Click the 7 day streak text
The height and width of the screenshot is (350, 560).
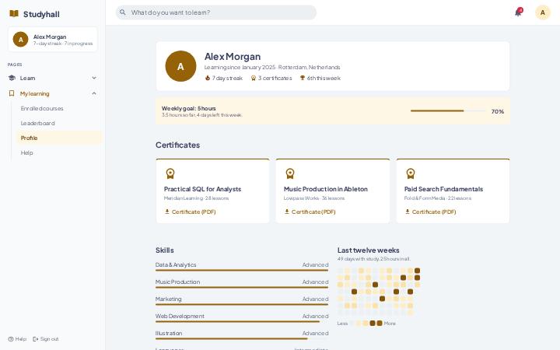click(227, 78)
